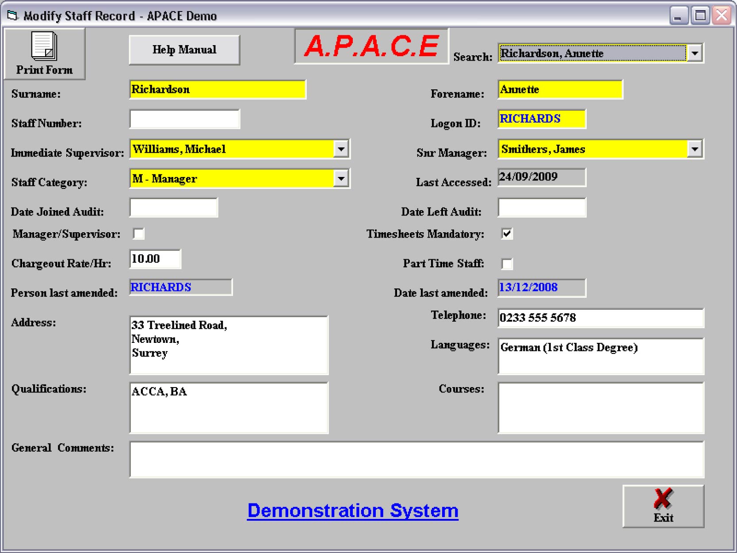Select the Chargeout Rate/Hr field
The image size is (737, 553).
point(155,259)
